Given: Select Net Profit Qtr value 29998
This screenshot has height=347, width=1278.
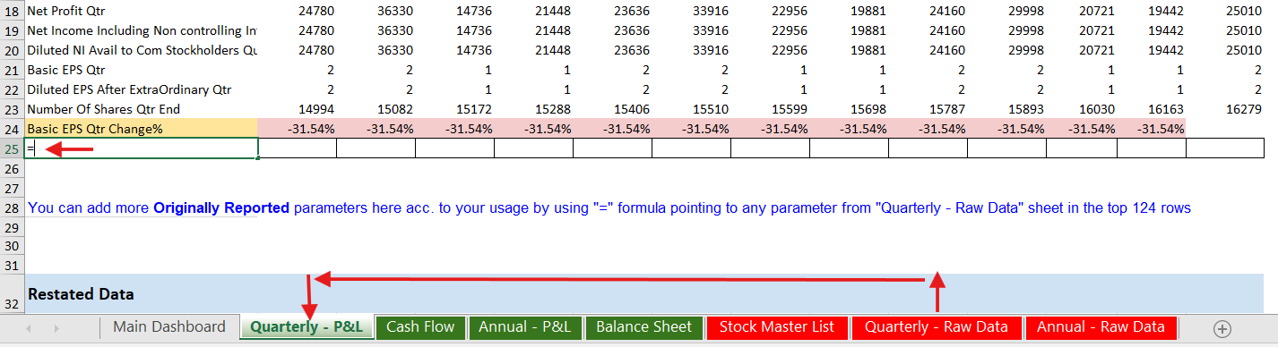Looking at the screenshot, I should (1007, 13).
